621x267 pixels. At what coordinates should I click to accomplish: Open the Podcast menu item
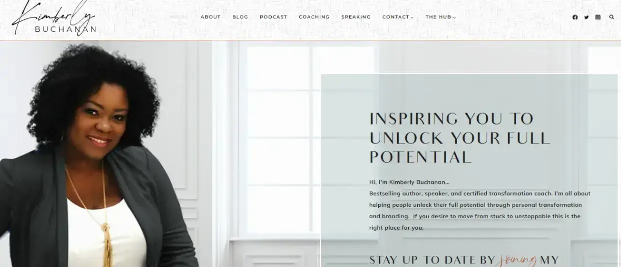(273, 17)
